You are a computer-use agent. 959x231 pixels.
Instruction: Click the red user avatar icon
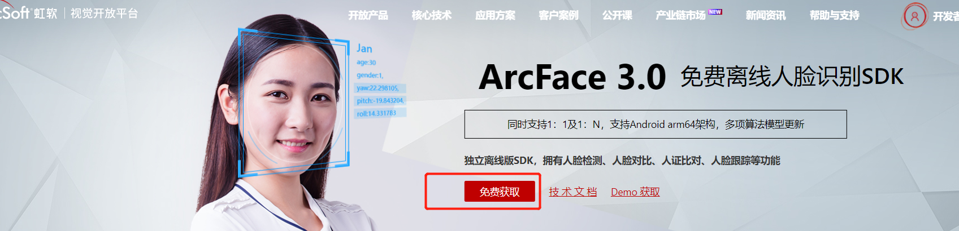click(914, 16)
